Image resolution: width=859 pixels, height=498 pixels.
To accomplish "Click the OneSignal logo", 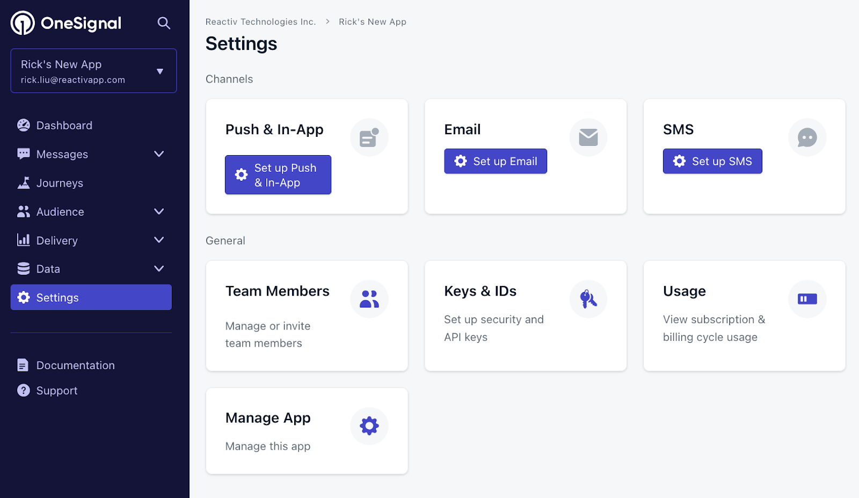I will (66, 23).
